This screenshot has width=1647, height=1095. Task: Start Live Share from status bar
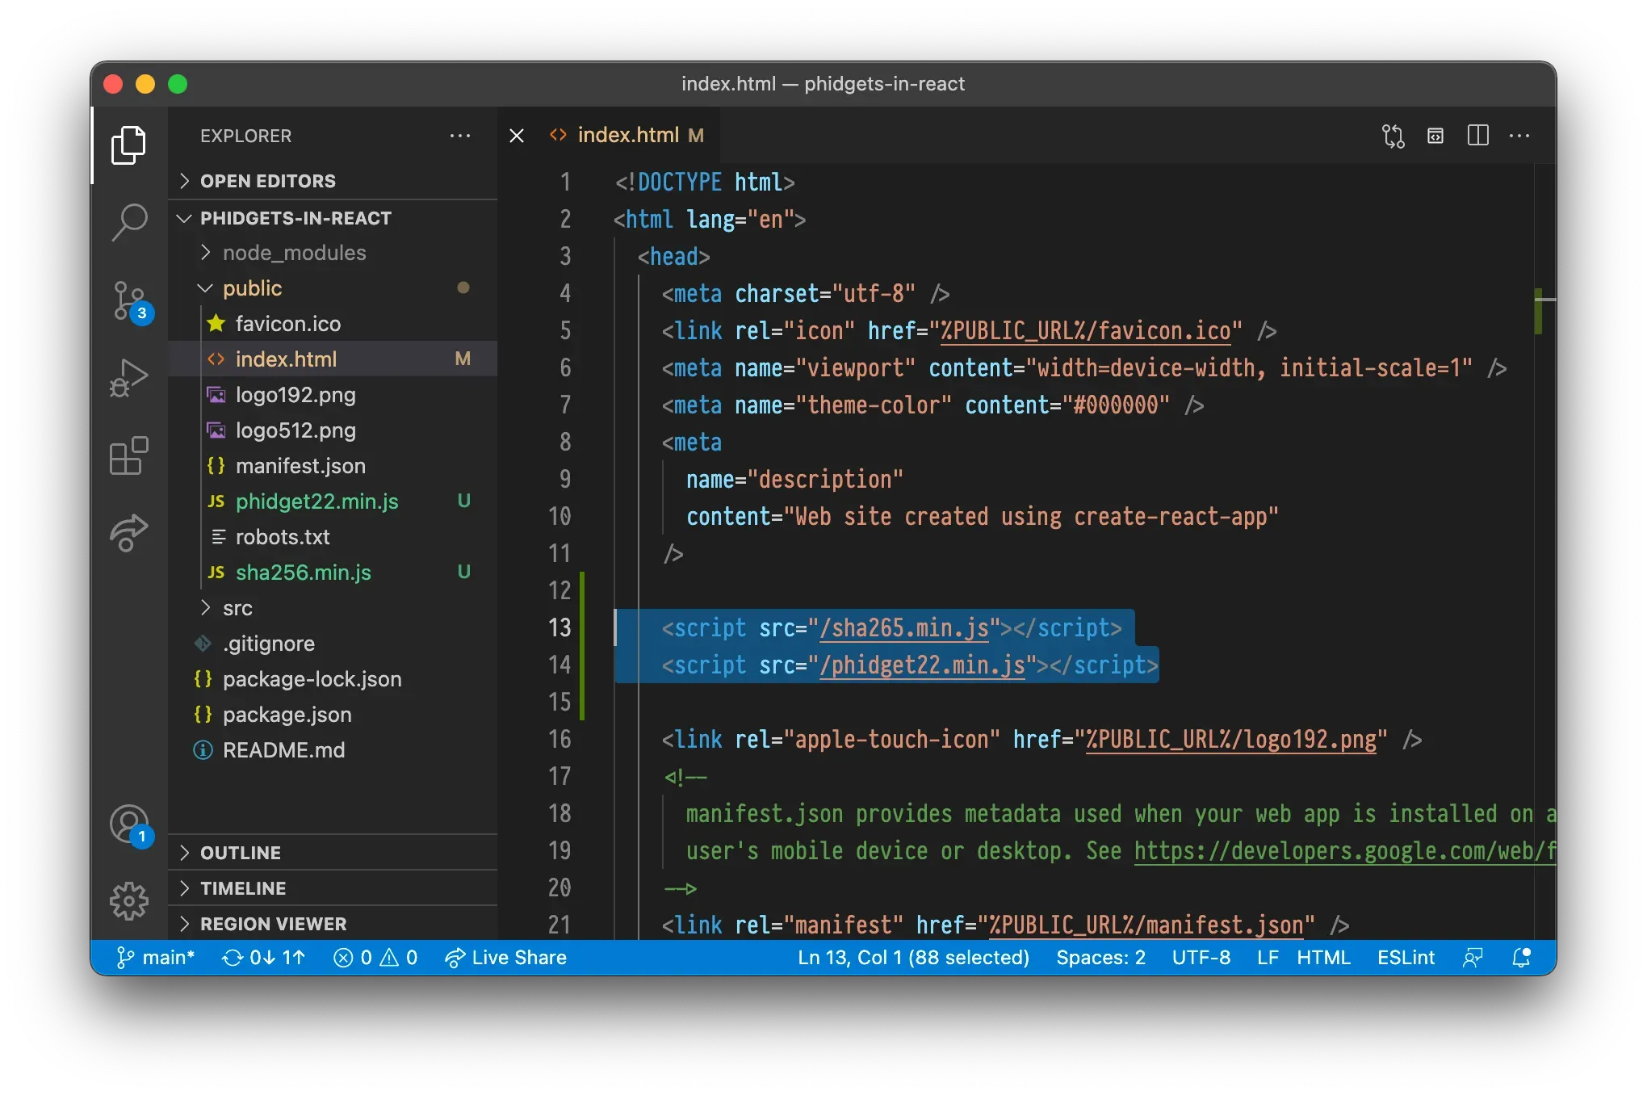click(506, 958)
